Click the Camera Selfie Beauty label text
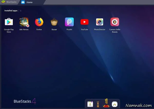This screenshot has width=154, height=109. click(115, 31)
